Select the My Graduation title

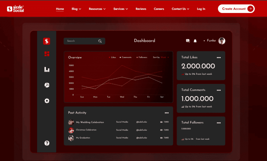tap(83, 138)
